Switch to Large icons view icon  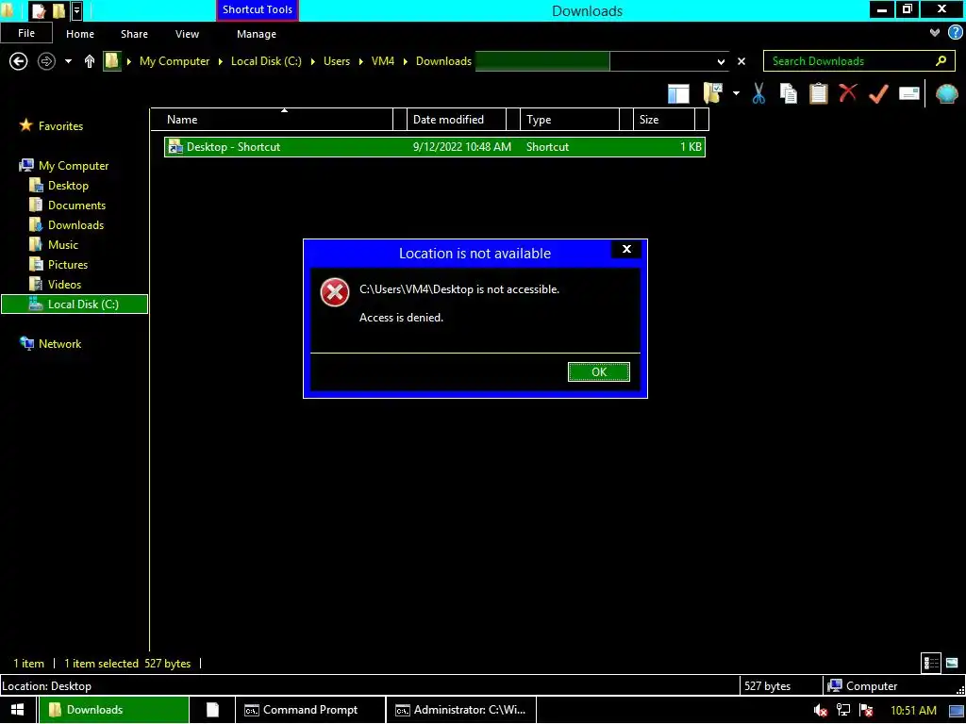[x=952, y=663]
